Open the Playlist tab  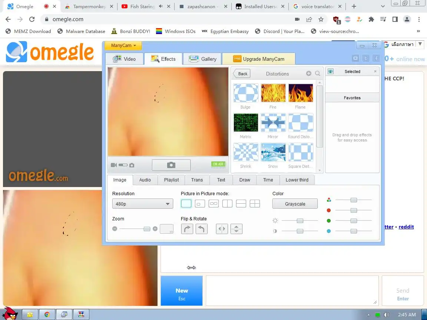tap(171, 180)
